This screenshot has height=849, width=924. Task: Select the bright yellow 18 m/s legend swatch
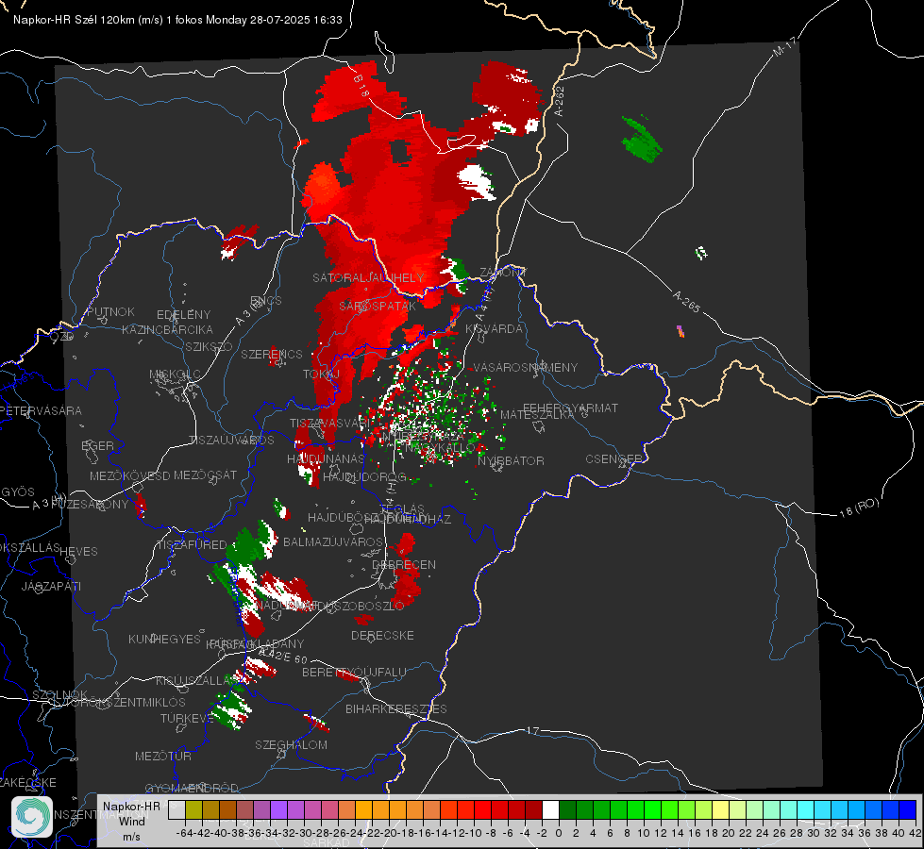click(720, 809)
